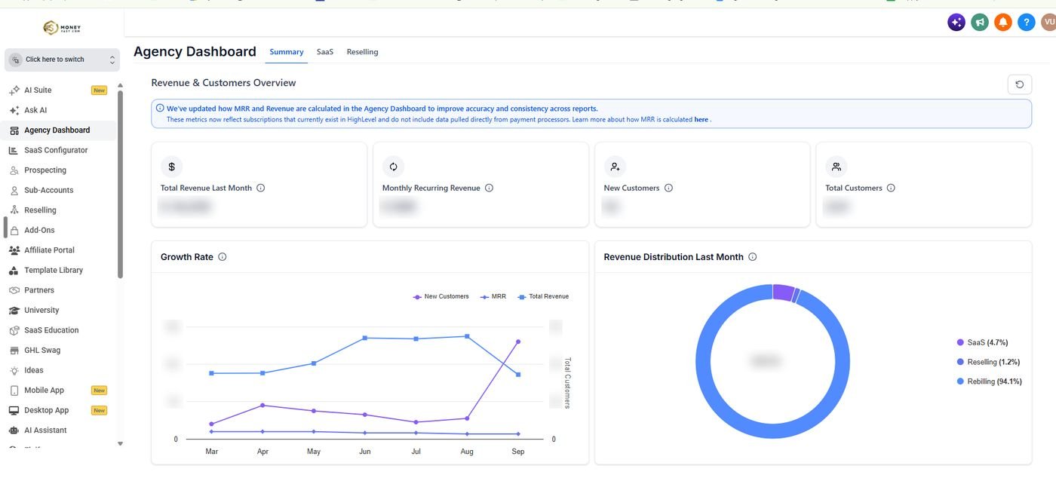Click the sidebar scroll down arrow

[120, 444]
